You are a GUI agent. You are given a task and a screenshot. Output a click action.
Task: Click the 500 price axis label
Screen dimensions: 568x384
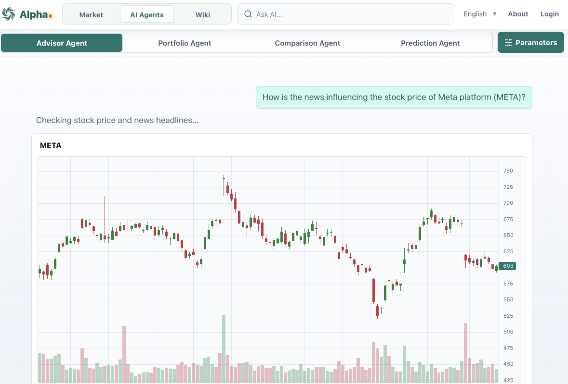click(508, 332)
